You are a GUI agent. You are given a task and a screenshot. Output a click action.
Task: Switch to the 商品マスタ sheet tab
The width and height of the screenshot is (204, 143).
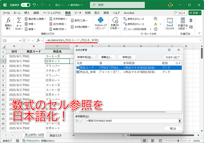[x=56, y=135]
